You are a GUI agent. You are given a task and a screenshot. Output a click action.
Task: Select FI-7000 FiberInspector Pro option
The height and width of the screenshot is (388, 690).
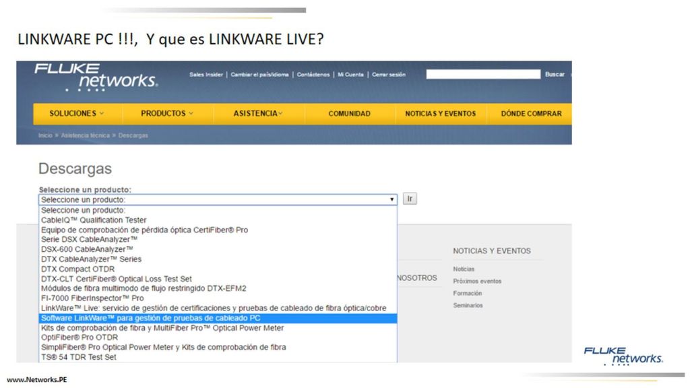(x=218, y=298)
